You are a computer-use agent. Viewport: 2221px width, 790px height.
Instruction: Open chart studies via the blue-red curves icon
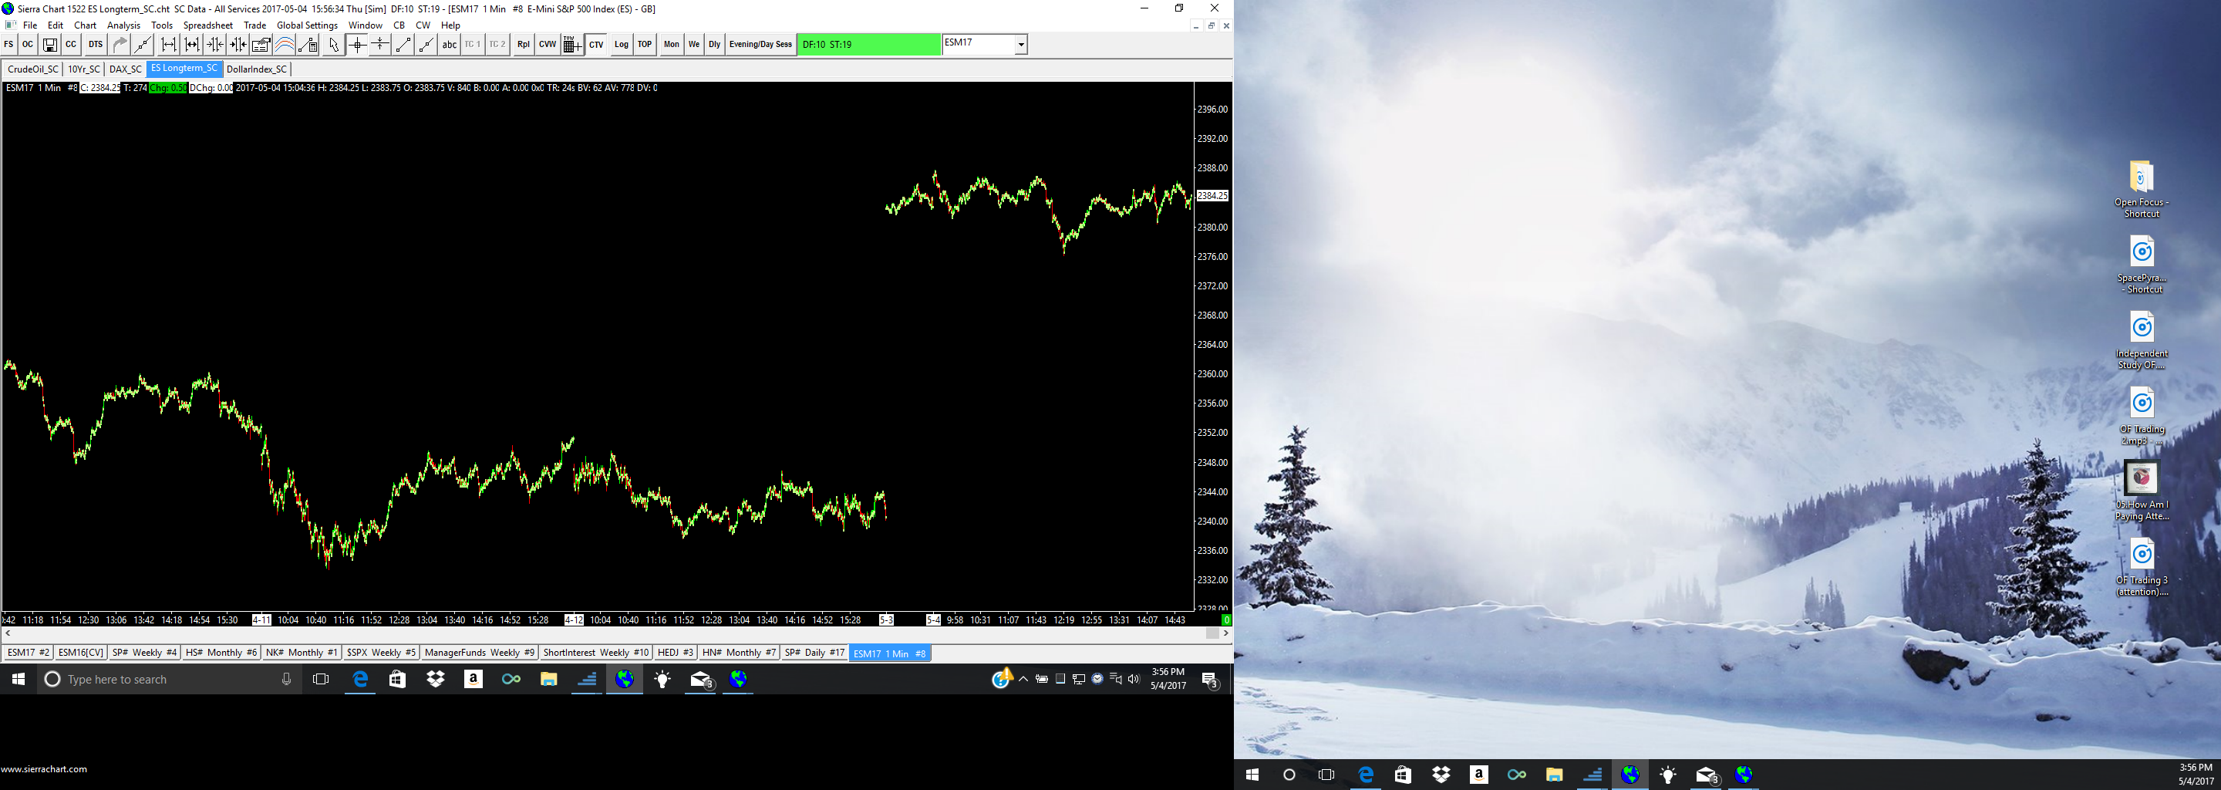point(285,45)
